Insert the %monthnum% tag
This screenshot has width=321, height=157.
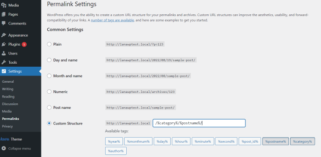(138, 141)
